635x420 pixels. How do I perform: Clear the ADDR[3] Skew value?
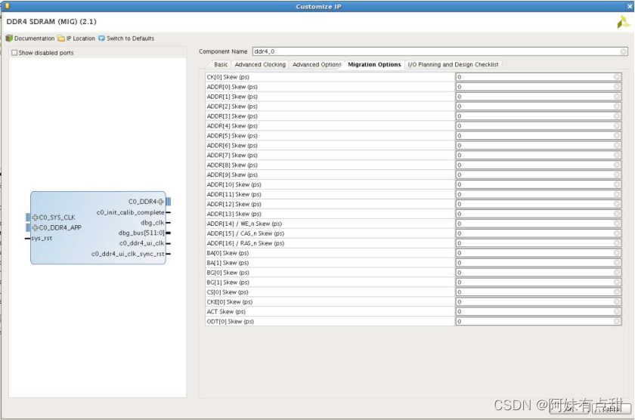point(616,116)
